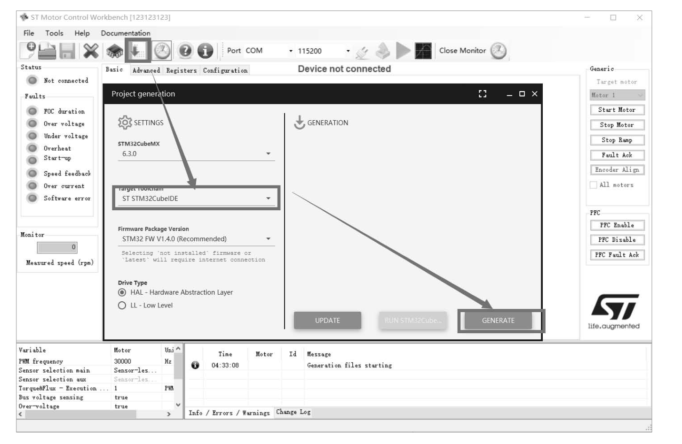
Task: Switch to the Basic tab
Action: tap(114, 69)
